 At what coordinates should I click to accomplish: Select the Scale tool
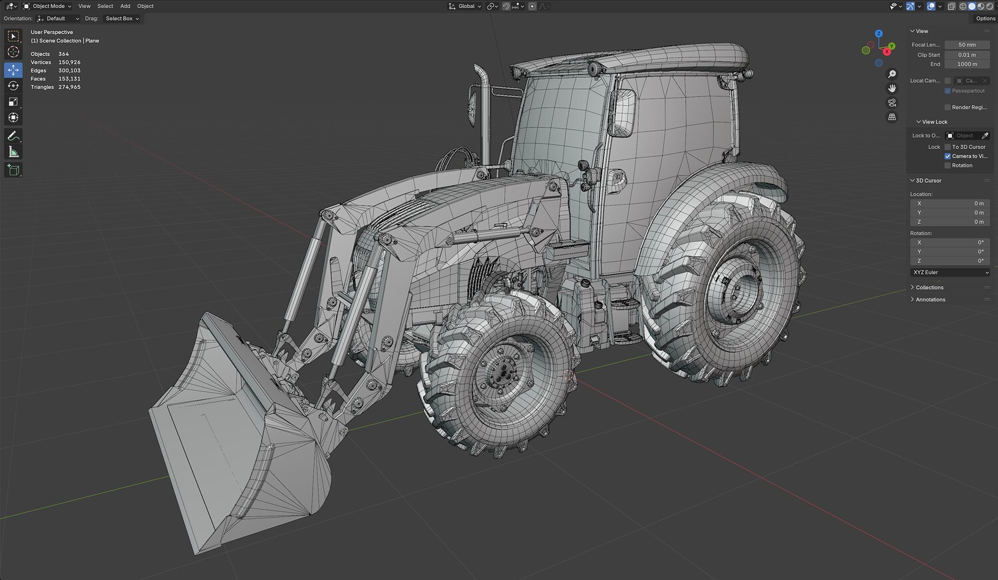[x=13, y=102]
